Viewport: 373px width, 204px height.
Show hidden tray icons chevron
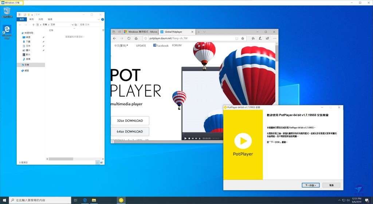click(x=339, y=200)
